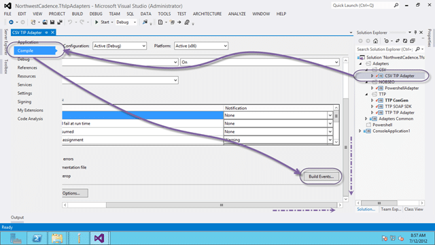435x245 pixels.
Task: Open the Output panel
Action: point(17,217)
